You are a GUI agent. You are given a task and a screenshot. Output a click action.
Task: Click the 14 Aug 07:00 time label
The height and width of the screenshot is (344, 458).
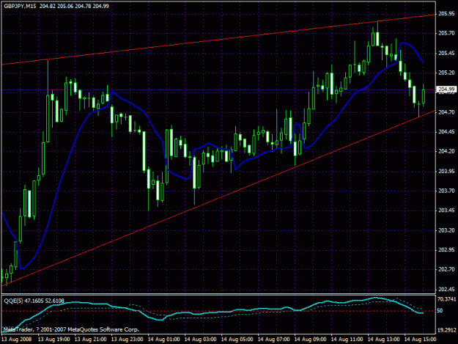[273, 340]
